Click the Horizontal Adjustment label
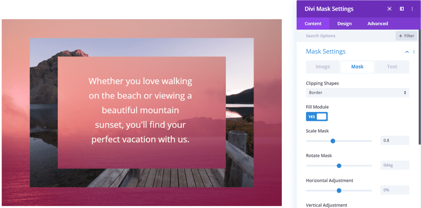421x208 pixels. 330,180
